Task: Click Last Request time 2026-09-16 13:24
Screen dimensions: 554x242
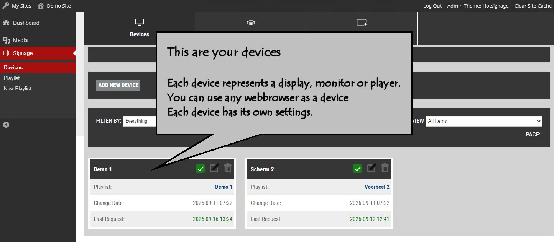Action: coord(213,219)
